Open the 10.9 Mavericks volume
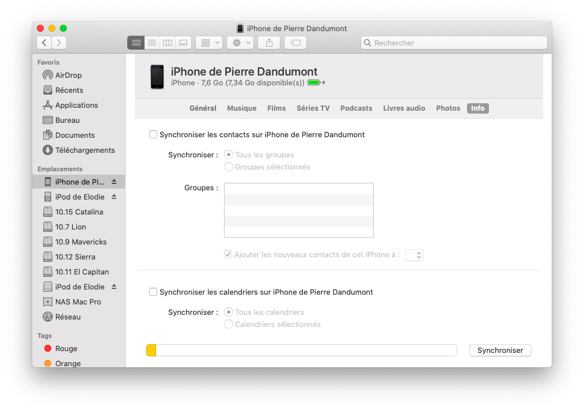 coord(78,242)
